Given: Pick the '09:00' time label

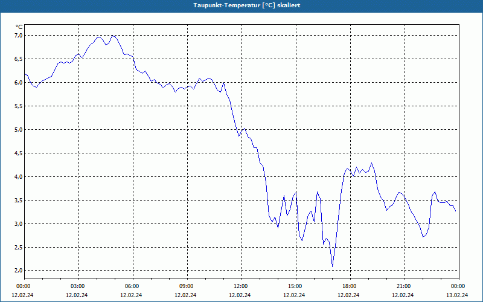Looking at the screenshot, I should [x=187, y=286].
